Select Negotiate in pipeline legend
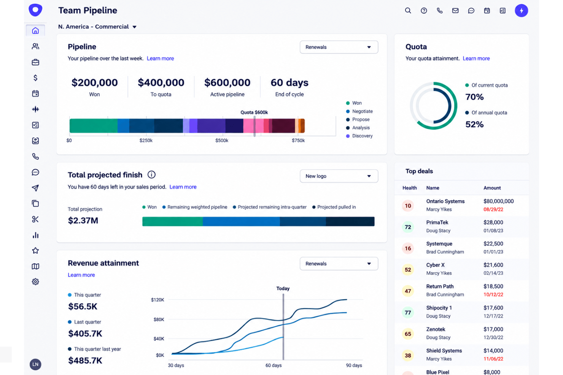Viewport: 563px width, 375px height. [x=359, y=111]
